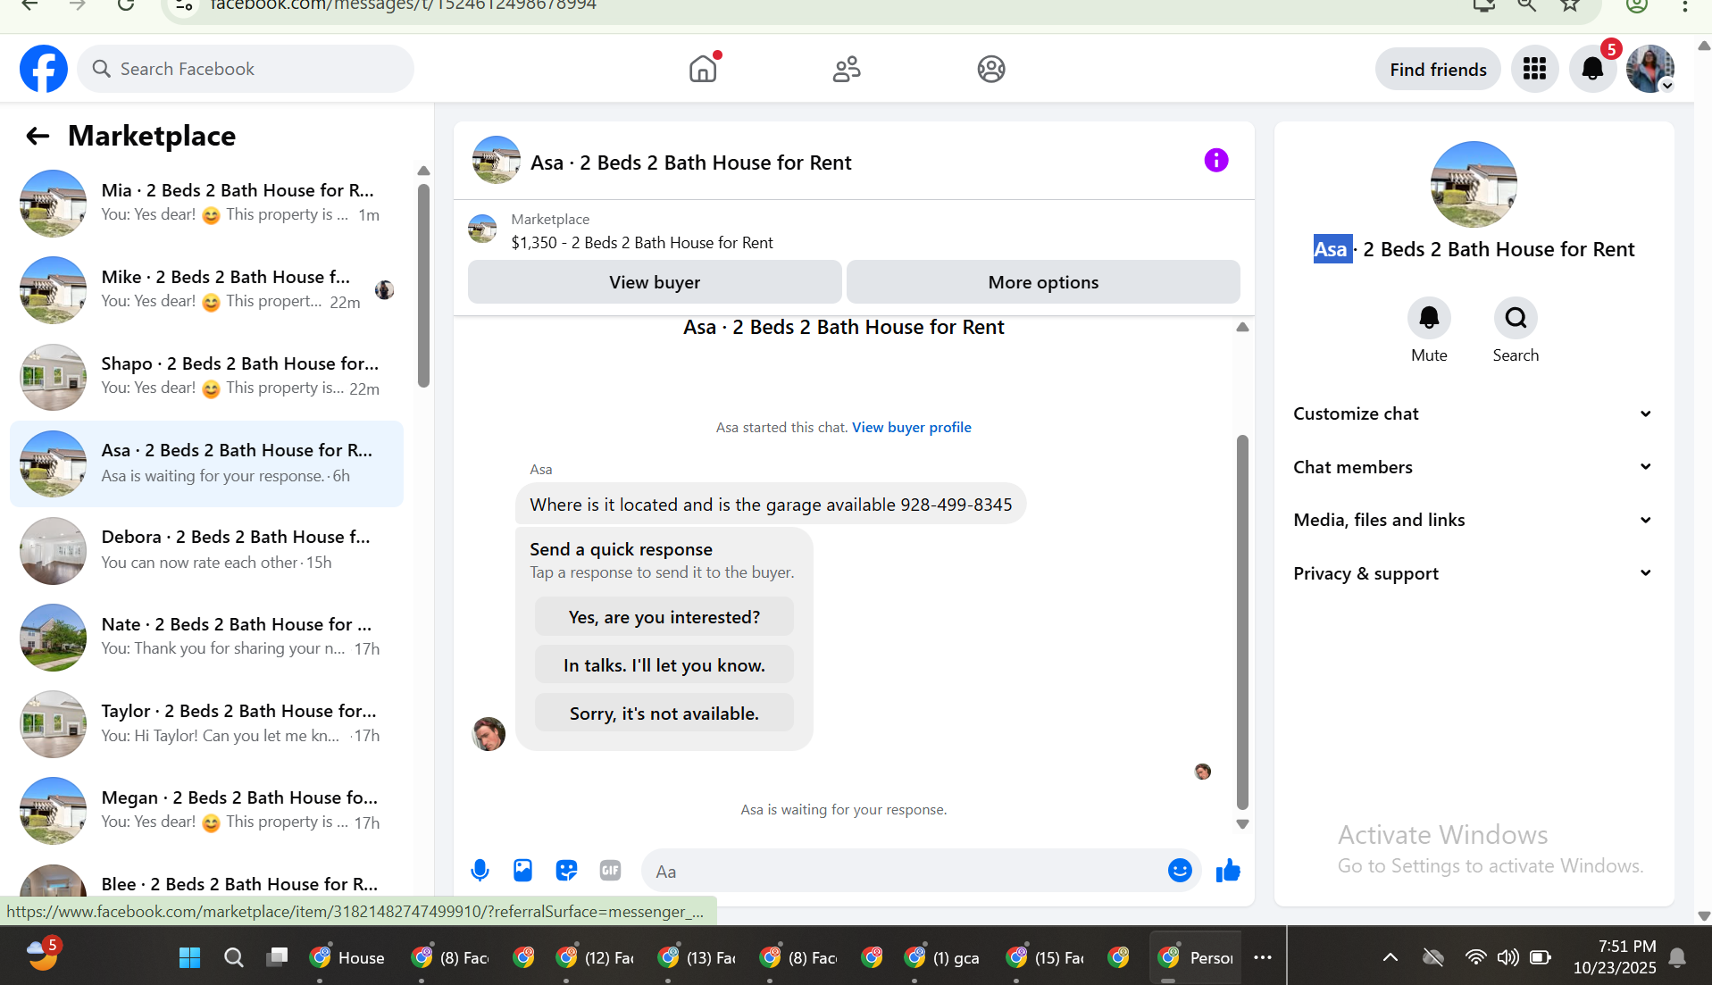Record a voice clip with microphone icon

point(480,871)
